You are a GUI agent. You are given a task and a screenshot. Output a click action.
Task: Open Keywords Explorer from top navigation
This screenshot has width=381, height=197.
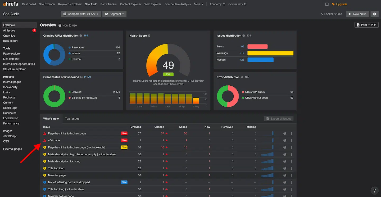[70, 4]
